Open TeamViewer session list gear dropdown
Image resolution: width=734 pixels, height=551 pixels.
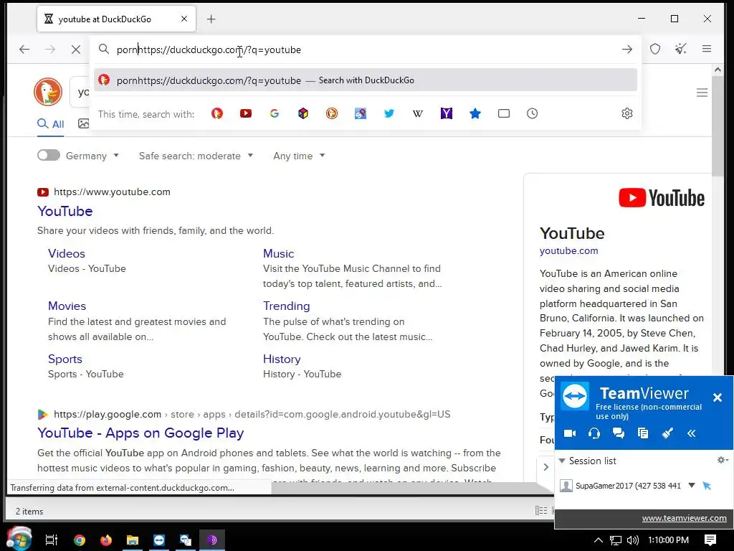click(x=723, y=460)
